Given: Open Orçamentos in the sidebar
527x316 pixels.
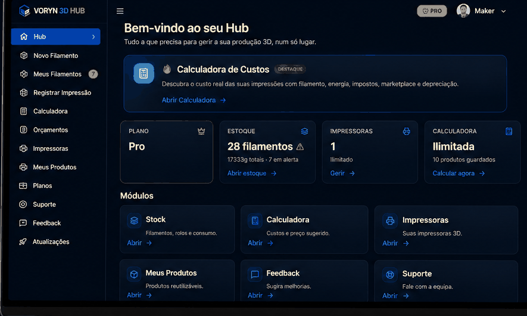Looking at the screenshot, I should pyautogui.click(x=51, y=130).
